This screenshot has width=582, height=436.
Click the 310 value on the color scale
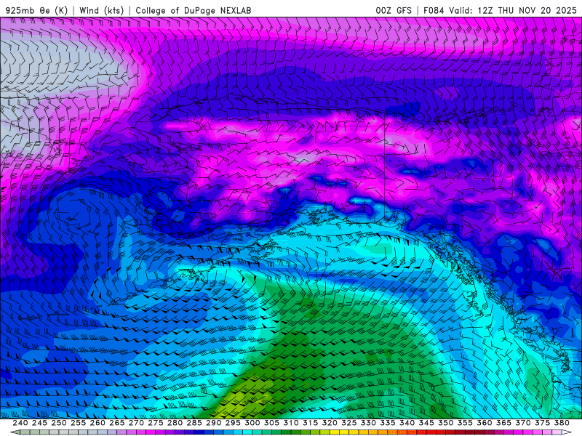click(290, 423)
